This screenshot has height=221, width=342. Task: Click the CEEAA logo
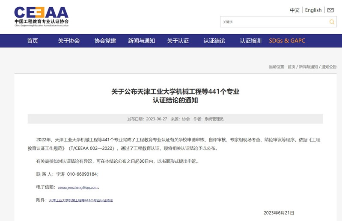pyautogui.click(x=42, y=16)
